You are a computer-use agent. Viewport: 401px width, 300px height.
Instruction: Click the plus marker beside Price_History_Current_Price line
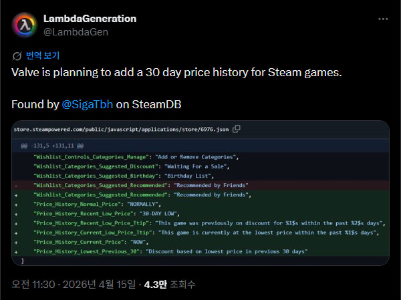tap(15, 242)
